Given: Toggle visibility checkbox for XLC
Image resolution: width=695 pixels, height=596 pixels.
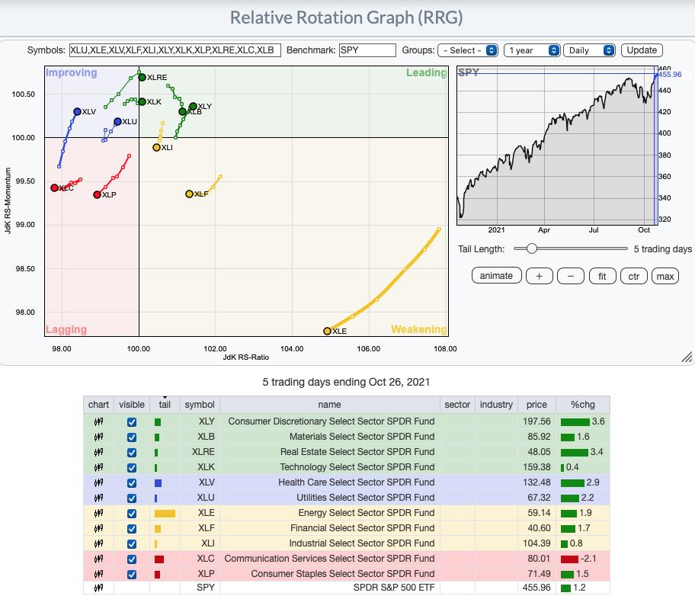Looking at the screenshot, I should 132,559.
